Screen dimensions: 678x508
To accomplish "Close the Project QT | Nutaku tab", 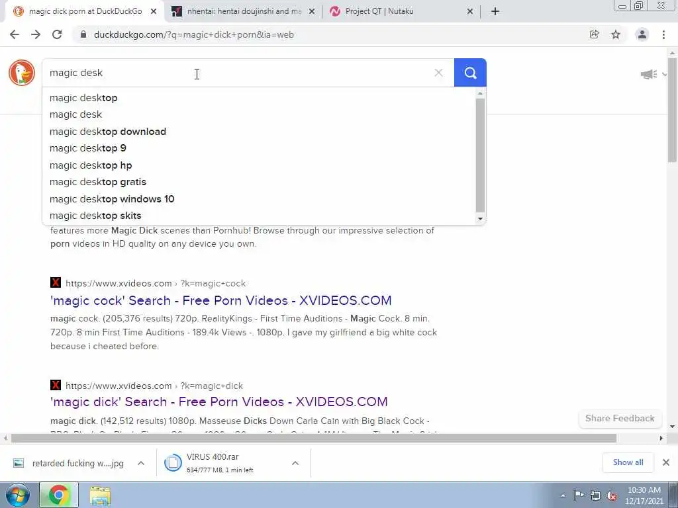I will [470, 12].
